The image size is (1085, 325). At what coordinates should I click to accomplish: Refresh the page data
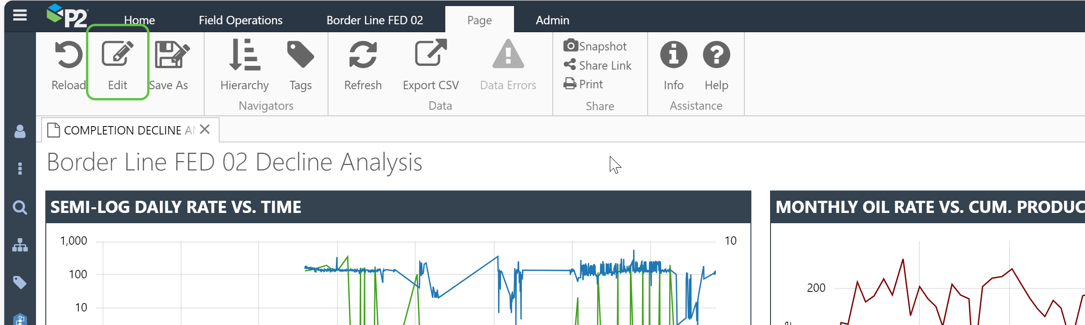(363, 56)
